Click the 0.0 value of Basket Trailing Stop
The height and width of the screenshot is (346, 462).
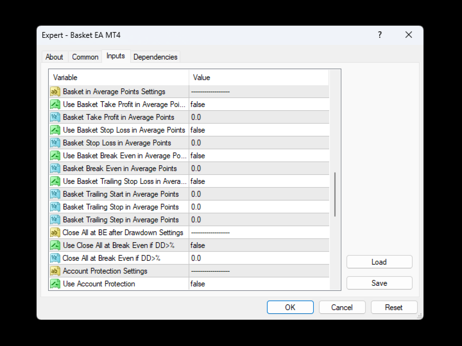[196, 207]
